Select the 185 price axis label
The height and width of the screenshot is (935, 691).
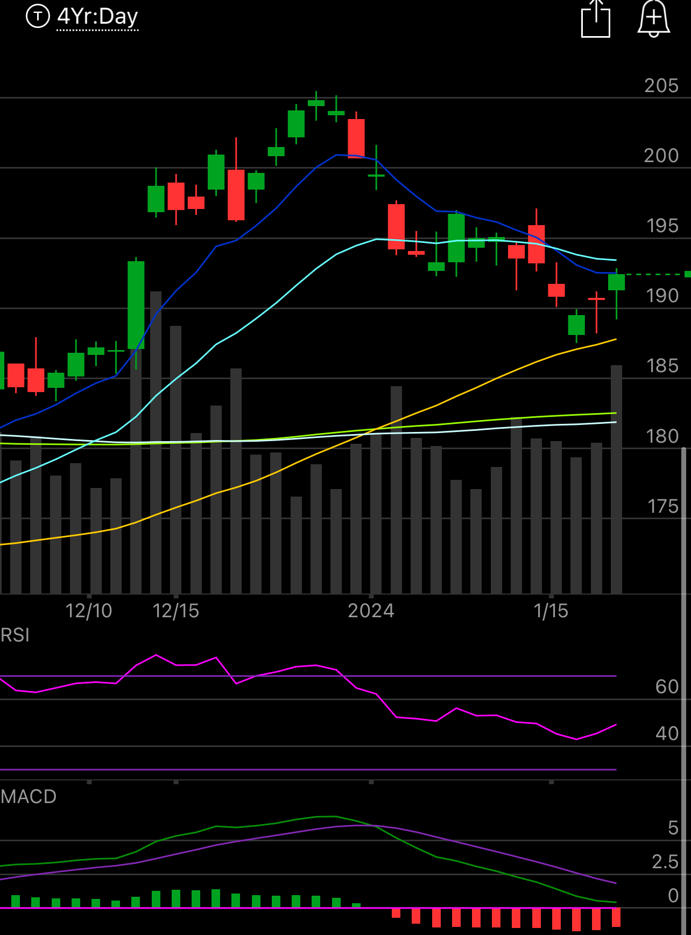[662, 366]
